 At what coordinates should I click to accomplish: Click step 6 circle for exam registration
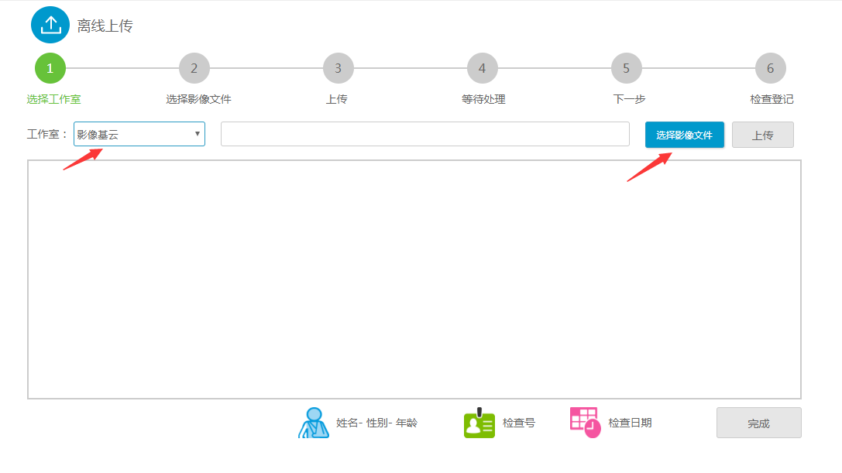pyautogui.click(x=771, y=68)
